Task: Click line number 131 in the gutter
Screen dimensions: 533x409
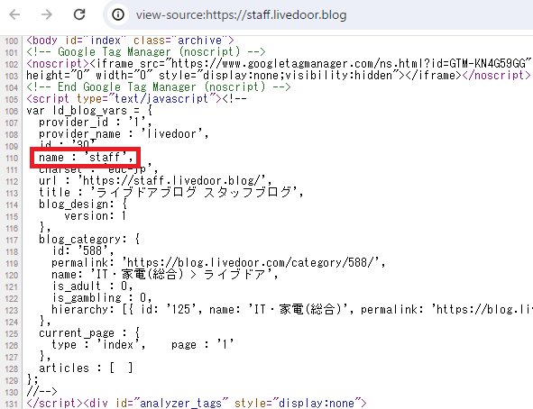Action: coord(12,404)
